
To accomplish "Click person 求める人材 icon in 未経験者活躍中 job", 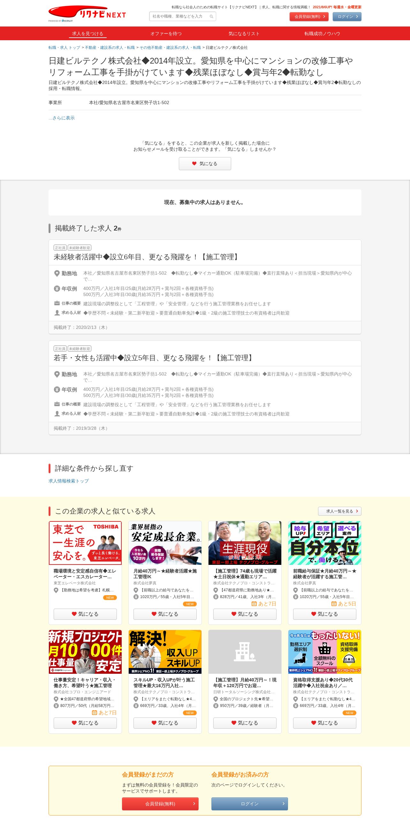I will (57, 313).
